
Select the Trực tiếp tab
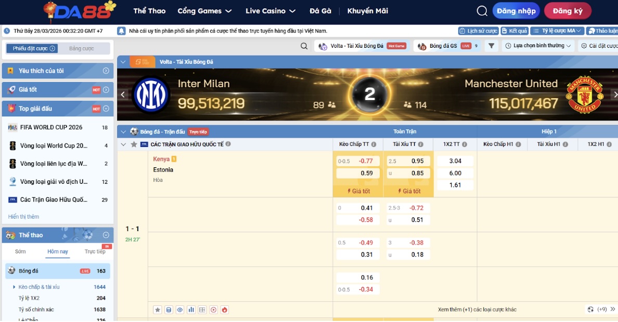95,251
